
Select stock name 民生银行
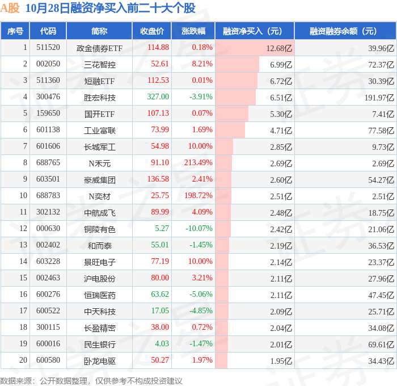tap(99, 345)
